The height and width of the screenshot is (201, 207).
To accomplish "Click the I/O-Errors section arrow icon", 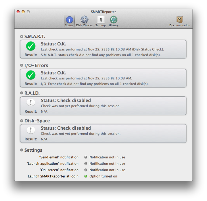I will (x=22, y=65).
